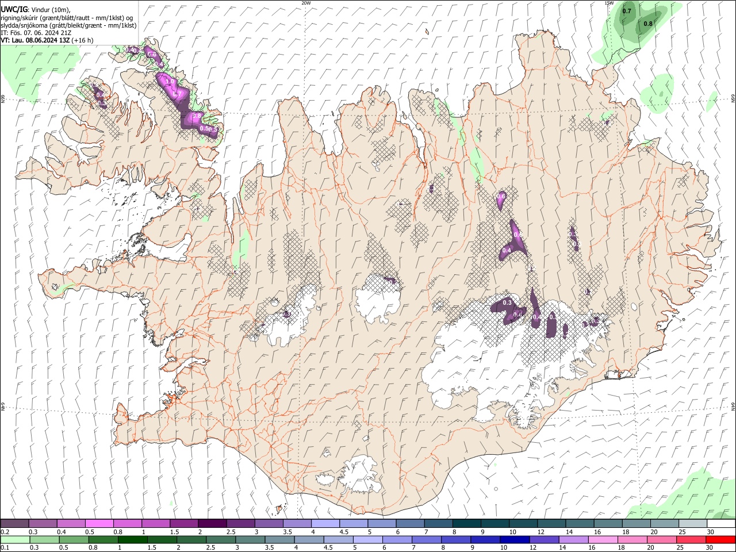Viewport: 736px width, 552px height.
Task: Click the 'Vindur (10m)' header text
Action: [x=51, y=10]
